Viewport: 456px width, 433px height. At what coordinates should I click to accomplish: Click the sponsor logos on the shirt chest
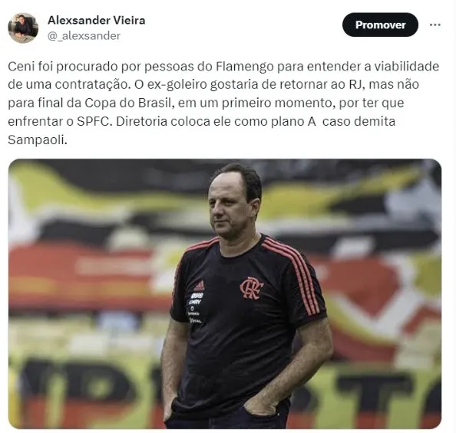click(195, 308)
